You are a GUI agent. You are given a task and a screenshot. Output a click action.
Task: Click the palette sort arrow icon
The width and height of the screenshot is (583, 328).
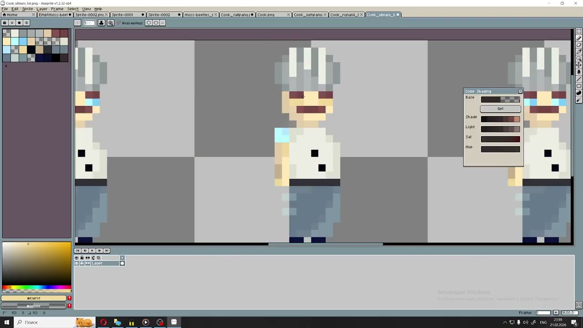click(12, 23)
